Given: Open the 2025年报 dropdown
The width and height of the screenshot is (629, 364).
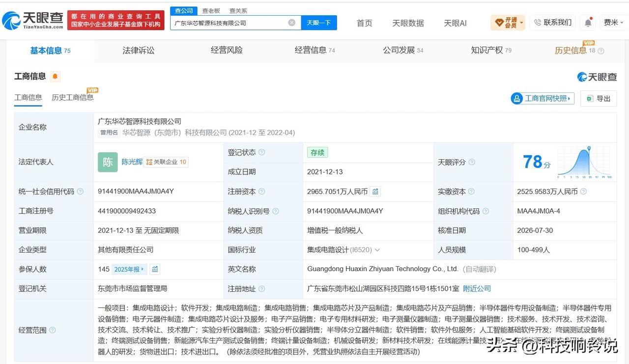Looking at the screenshot, I should (x=129, y=269).
